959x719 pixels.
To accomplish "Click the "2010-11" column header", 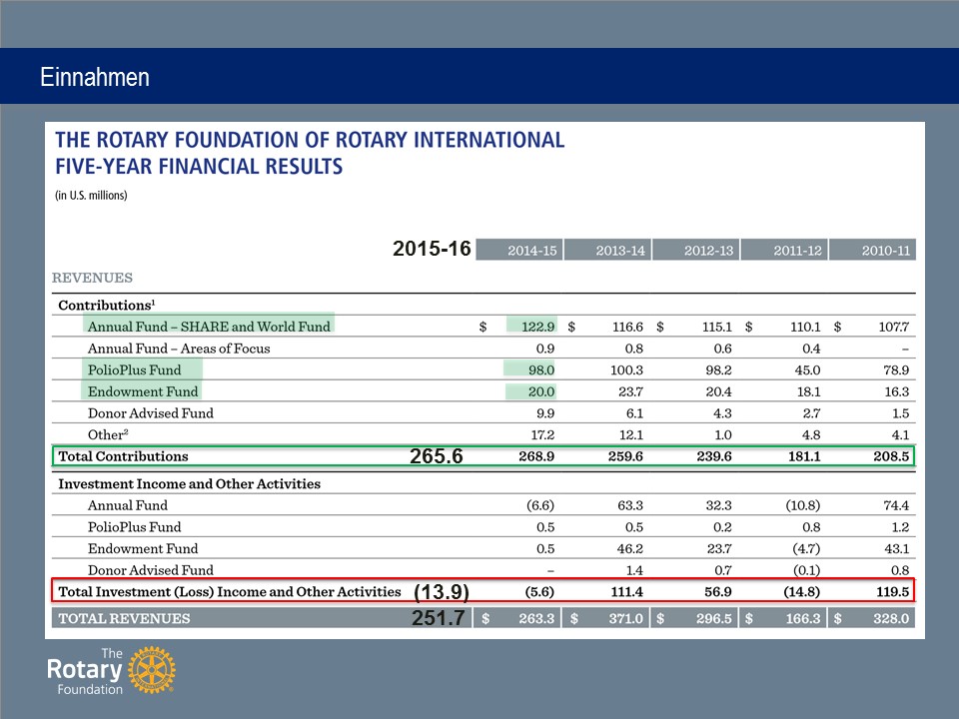I will click(x=873, y=250).
